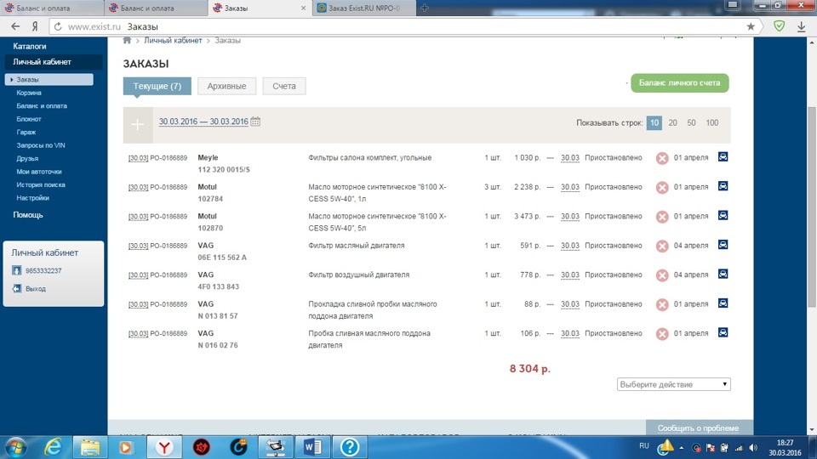Click the RU language indicator in taskbar
Image resolution: width=817 pixels, height=459 pixels.
(644, 446)
